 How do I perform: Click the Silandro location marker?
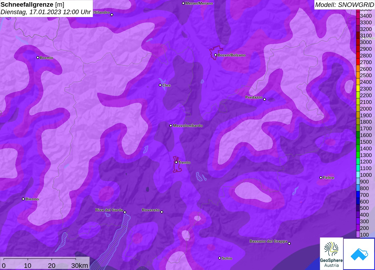(112, 15)
